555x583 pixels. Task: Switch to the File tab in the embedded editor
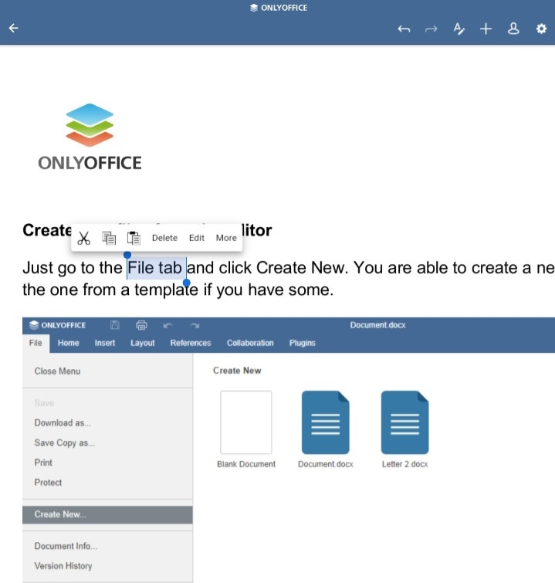tap(36, 343)
